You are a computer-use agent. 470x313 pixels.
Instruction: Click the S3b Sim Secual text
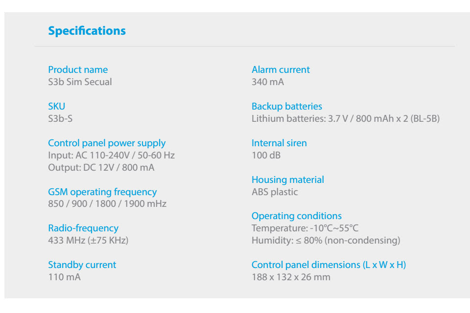tap(80, 82)
